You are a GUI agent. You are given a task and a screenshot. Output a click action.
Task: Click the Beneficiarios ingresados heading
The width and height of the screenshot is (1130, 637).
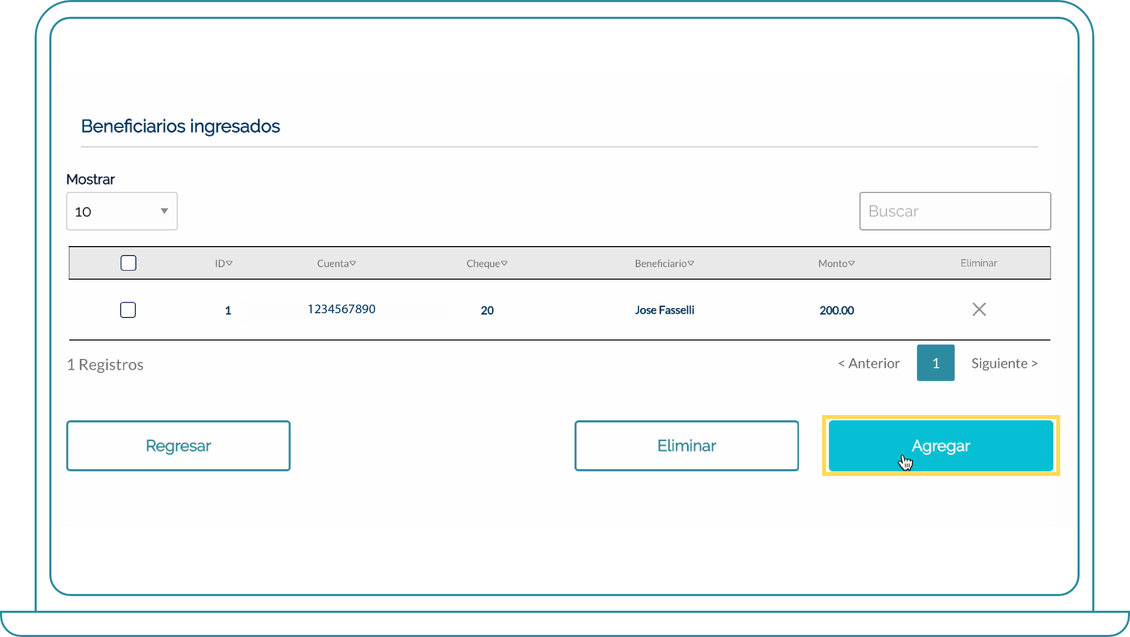[180, 126]
